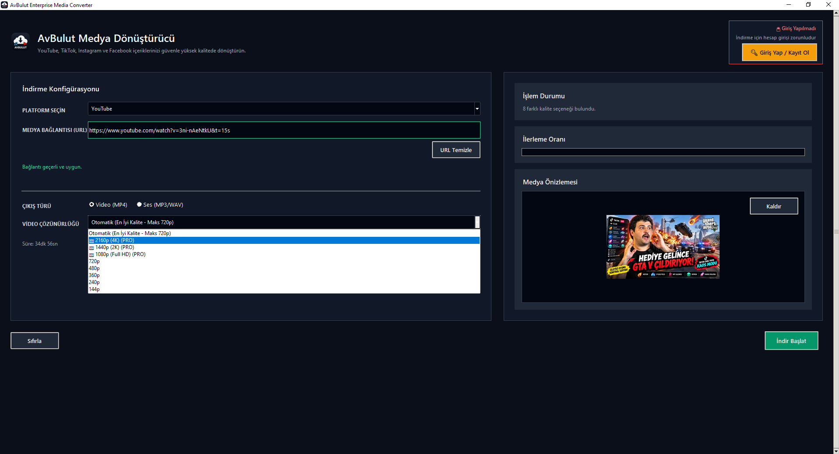
Task: Click the text "Bağlantı geçerli ve uygun."
Action: pyautogui.click(x=52, y=167)
